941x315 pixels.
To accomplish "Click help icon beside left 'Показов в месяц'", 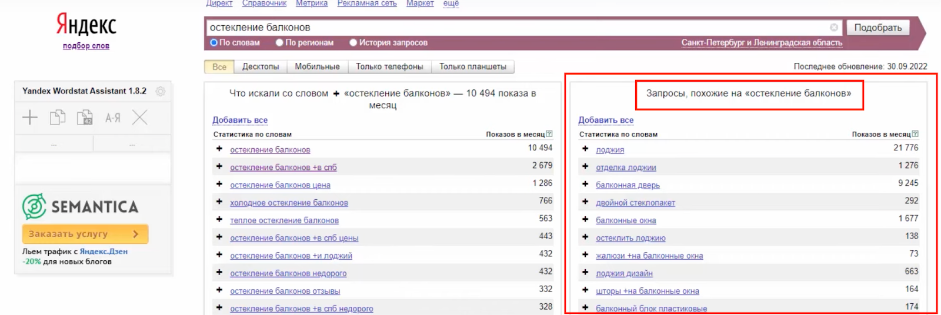I will point(549,134).
